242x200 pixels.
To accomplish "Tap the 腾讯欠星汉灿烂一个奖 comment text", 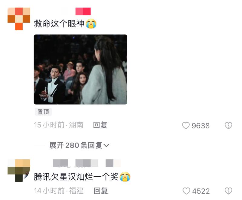I will point(76,177).
